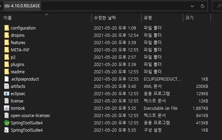This screenshot has height=140, width=222.
Task: Click the META-INF folder icon
Action: click(7, 50)
